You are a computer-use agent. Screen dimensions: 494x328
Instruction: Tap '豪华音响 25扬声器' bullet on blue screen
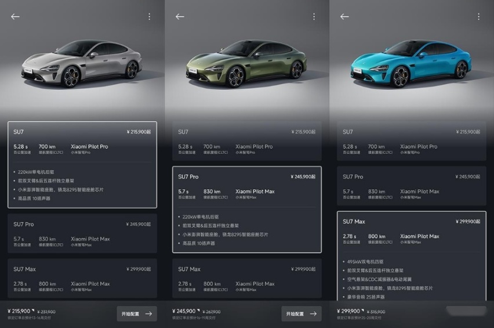[x=366, y=297]
